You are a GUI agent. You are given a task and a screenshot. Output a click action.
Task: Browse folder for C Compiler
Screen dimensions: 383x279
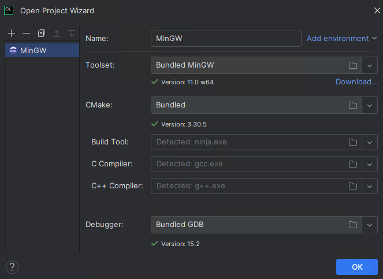tap(352, 164)
